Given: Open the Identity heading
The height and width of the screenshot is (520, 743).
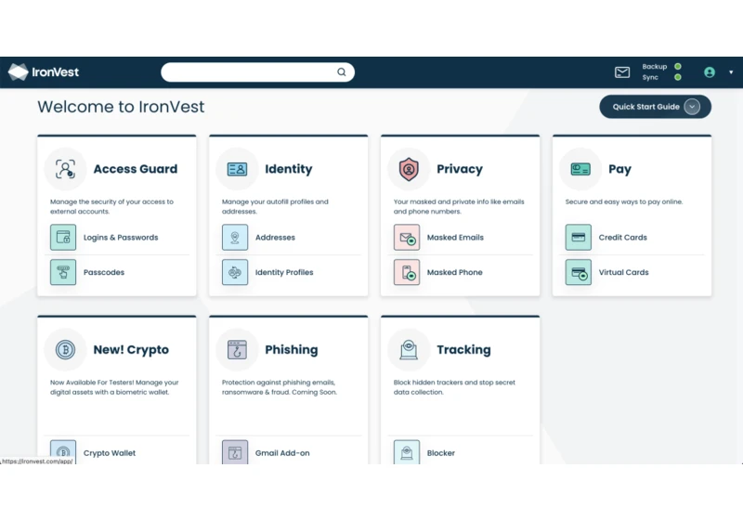Looking at the screenshot, I should coord(289,169).
